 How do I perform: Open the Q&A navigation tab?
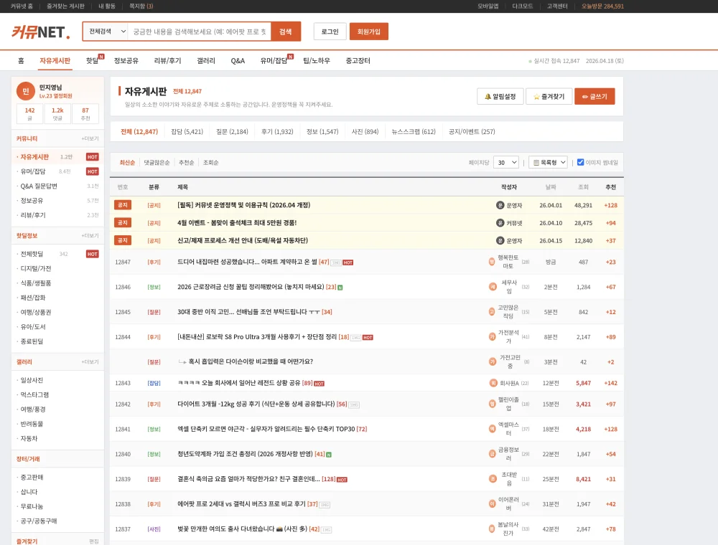coord(238,61)
